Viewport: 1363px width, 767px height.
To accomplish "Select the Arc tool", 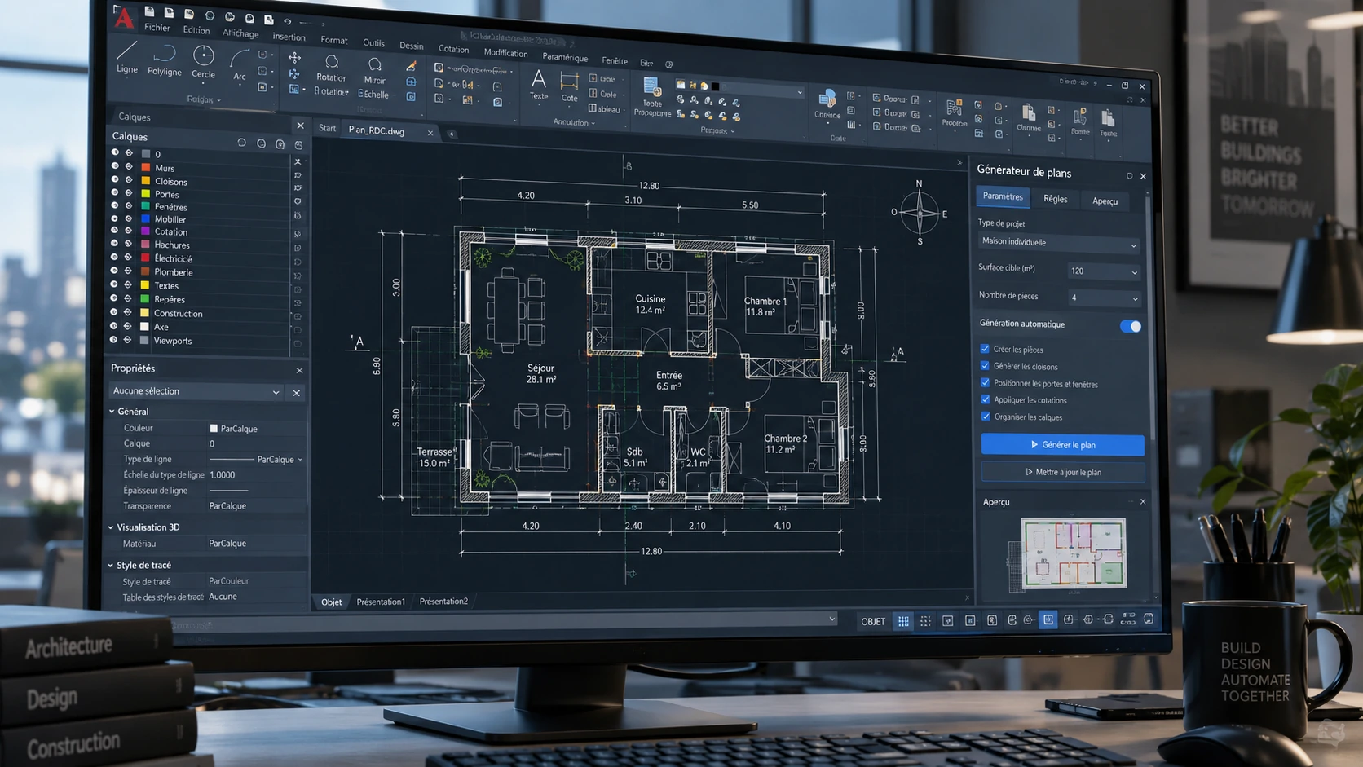I will (239, 66).
